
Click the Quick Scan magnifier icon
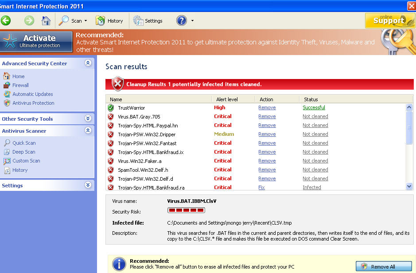click(x=7, y=143)
